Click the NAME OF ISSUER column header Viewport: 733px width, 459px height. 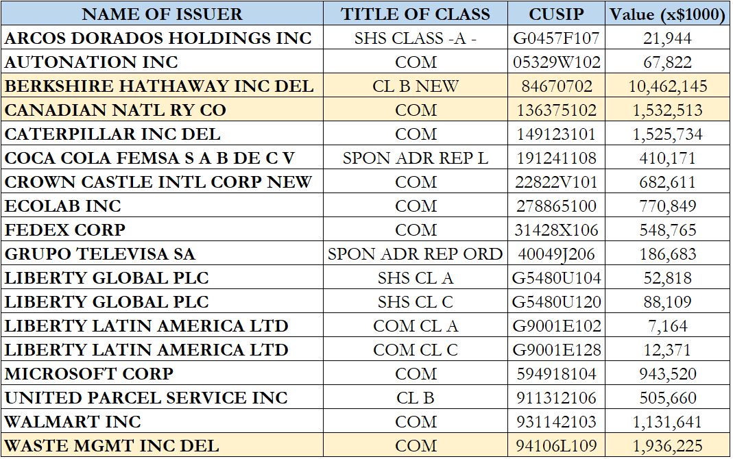pyautogui.click(x=162, y=14)
